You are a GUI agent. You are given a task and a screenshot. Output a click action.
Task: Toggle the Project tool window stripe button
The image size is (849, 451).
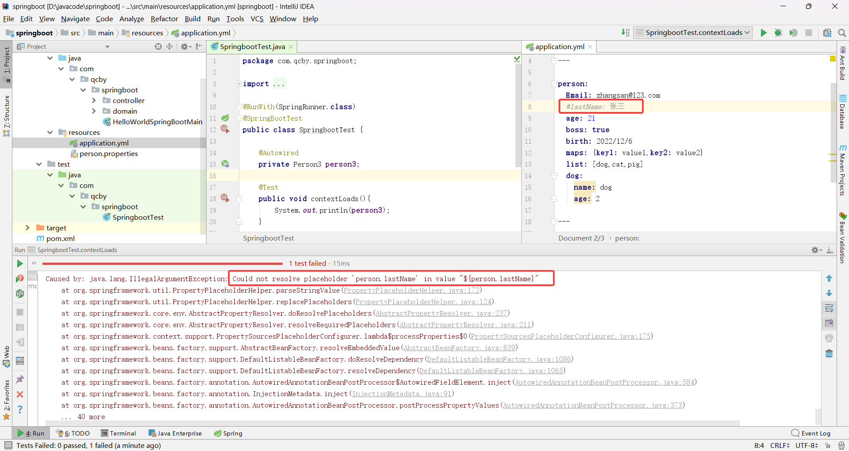(x=6, y=64)
